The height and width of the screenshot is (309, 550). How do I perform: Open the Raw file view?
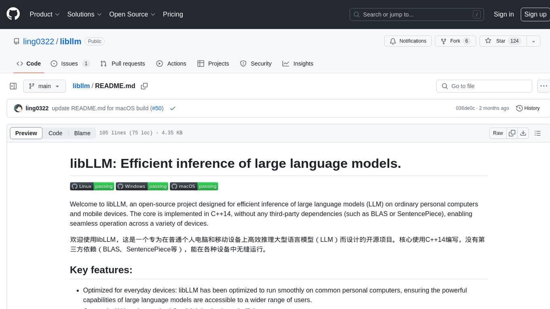[x=498, y=133]
